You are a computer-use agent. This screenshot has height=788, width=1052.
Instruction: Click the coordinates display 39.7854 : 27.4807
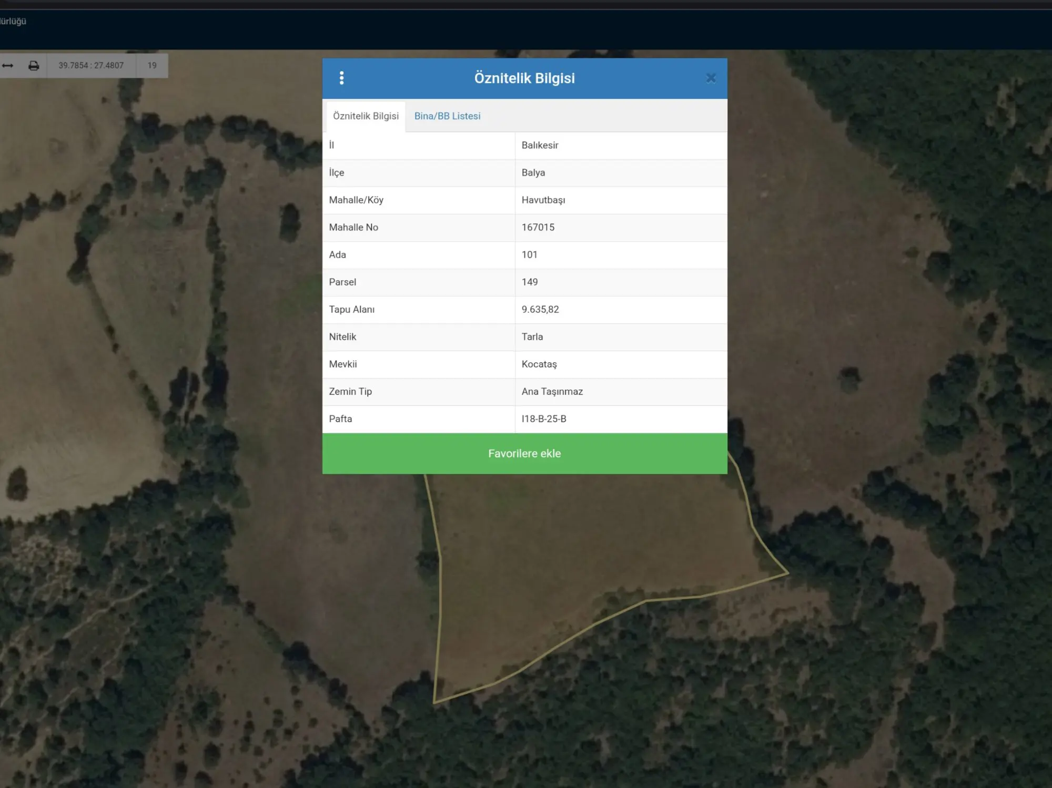[x=91, y=66]
